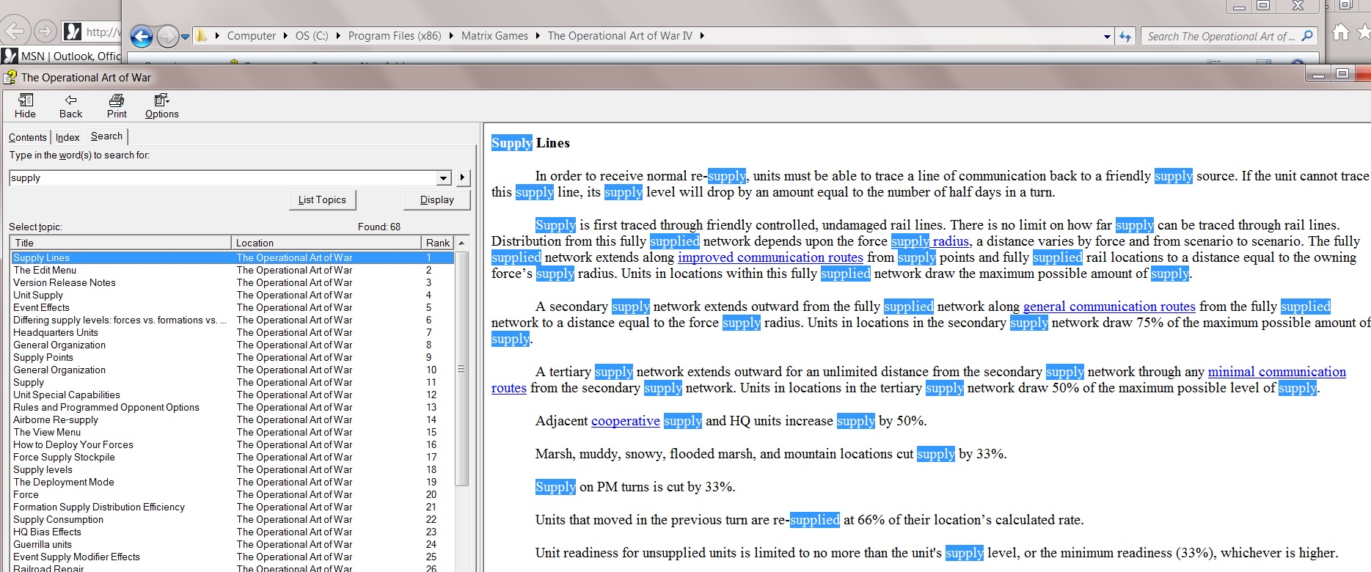Click the topic list scrollbar thumb

coord(461,369)
